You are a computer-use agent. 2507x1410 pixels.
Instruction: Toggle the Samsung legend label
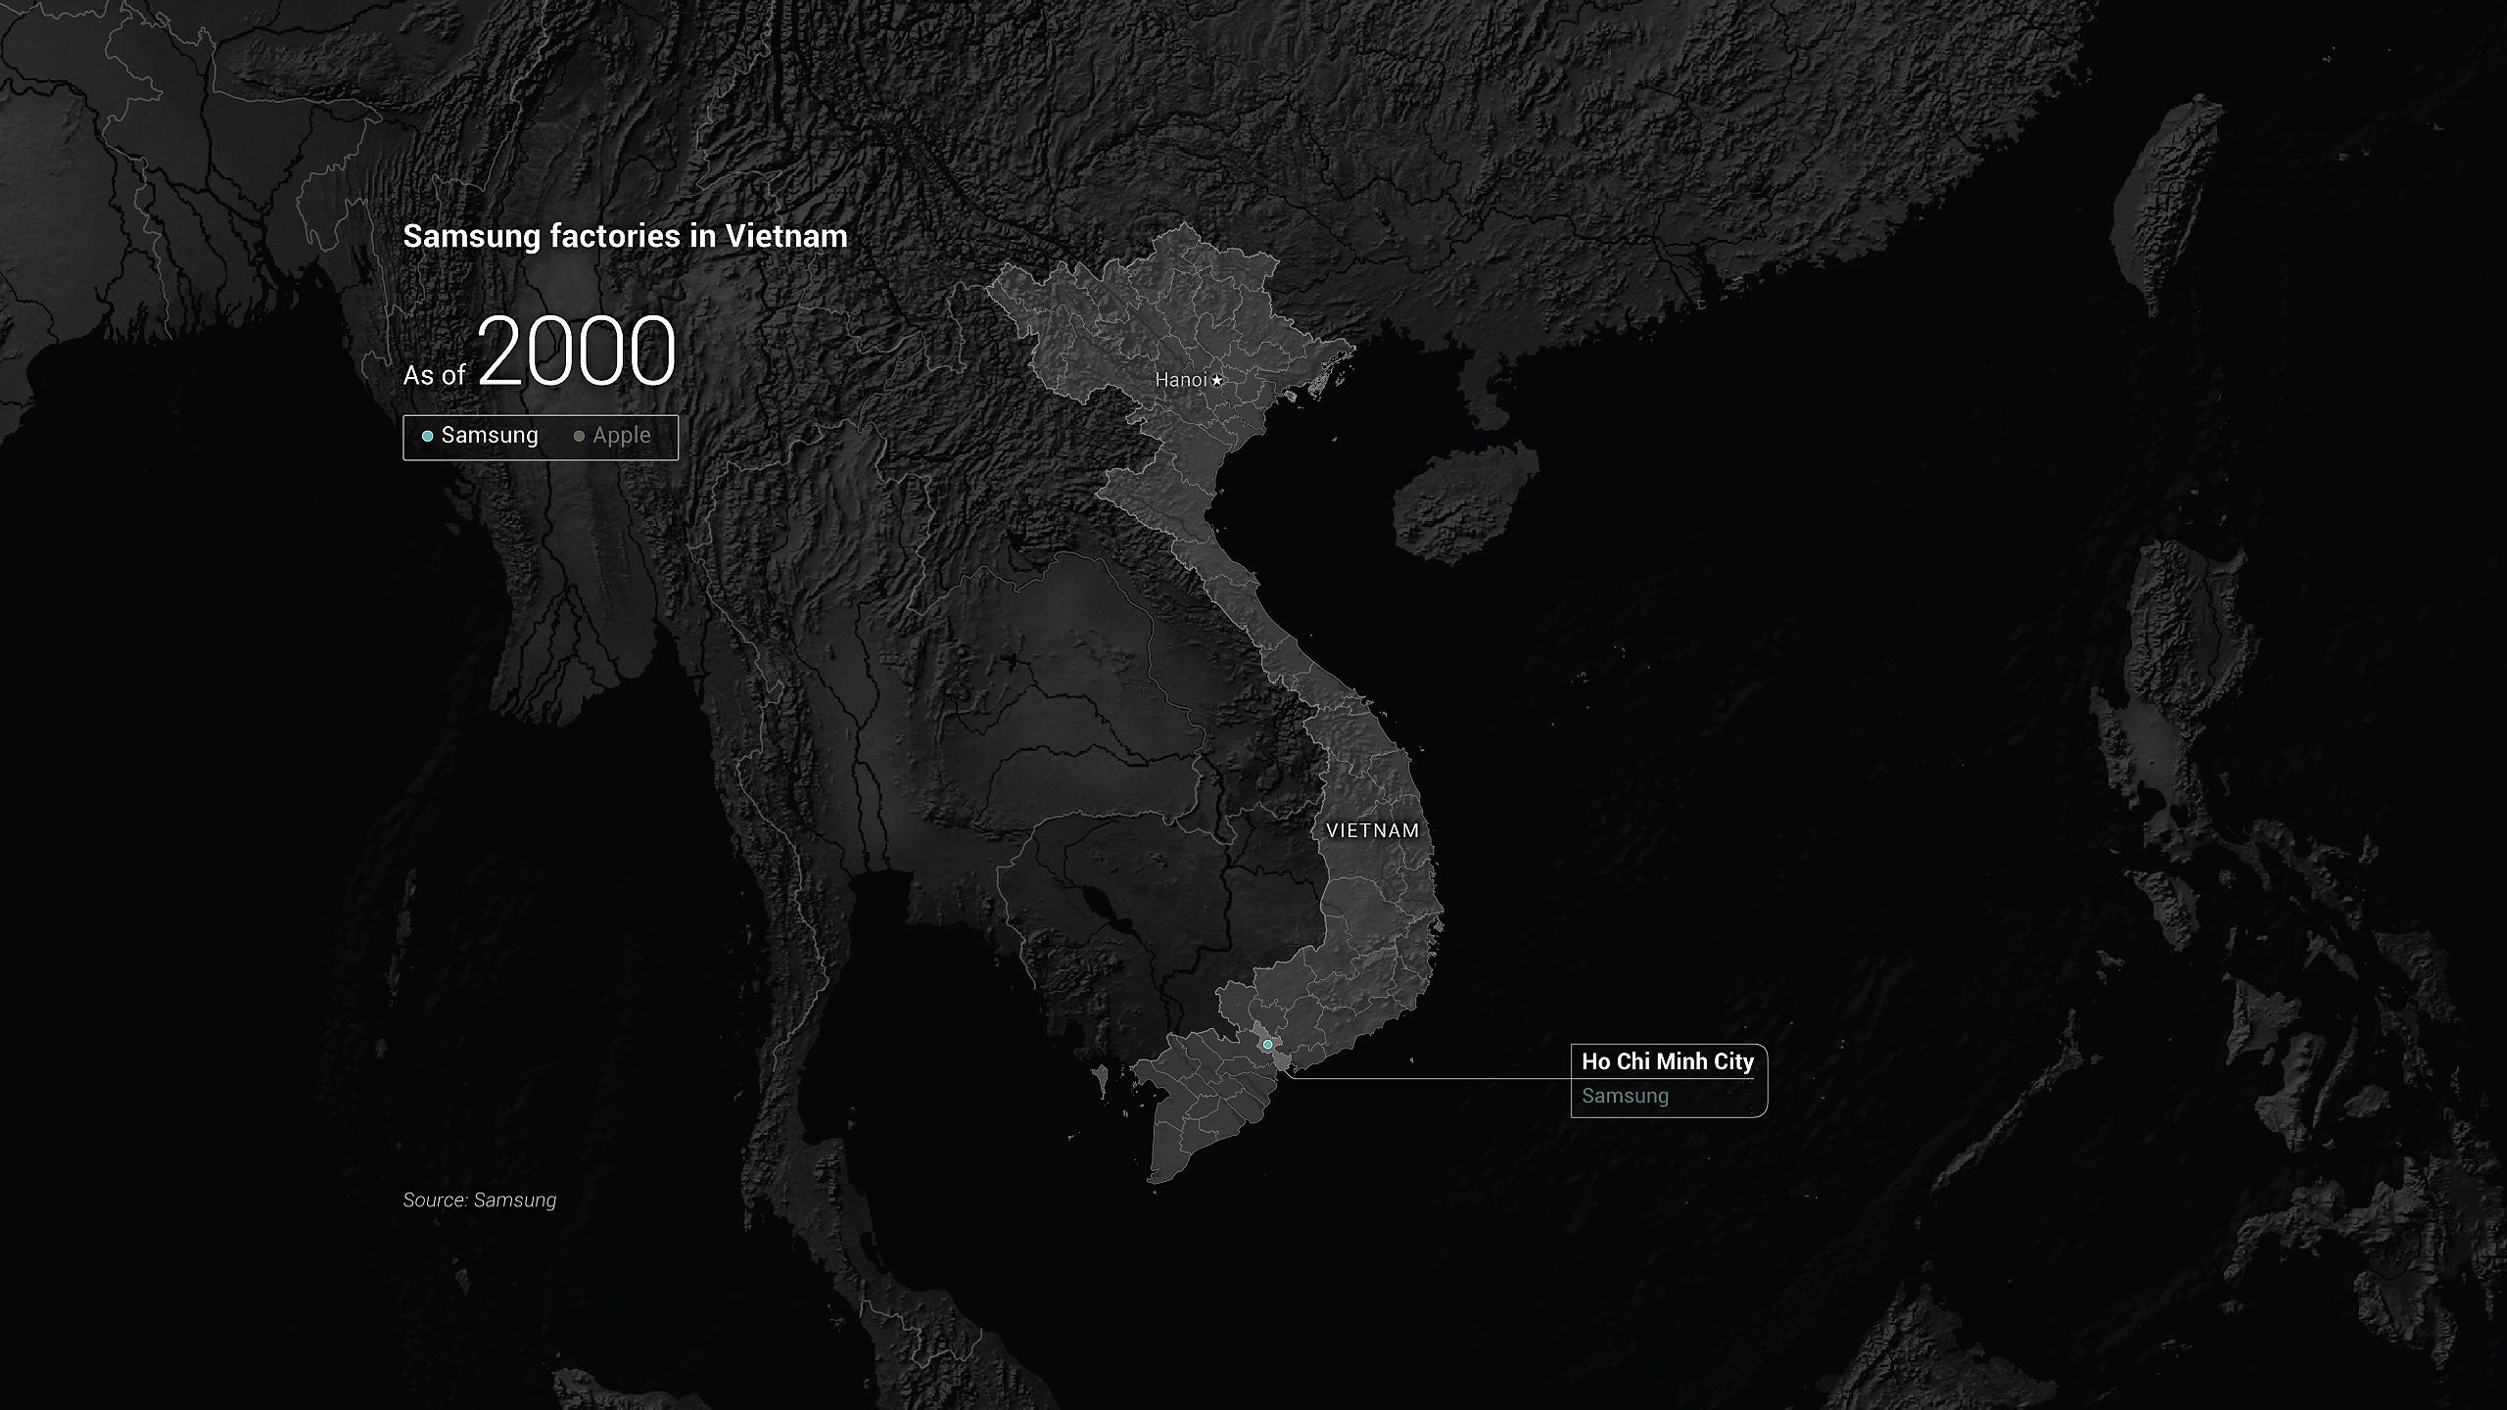tap(489, 436)
